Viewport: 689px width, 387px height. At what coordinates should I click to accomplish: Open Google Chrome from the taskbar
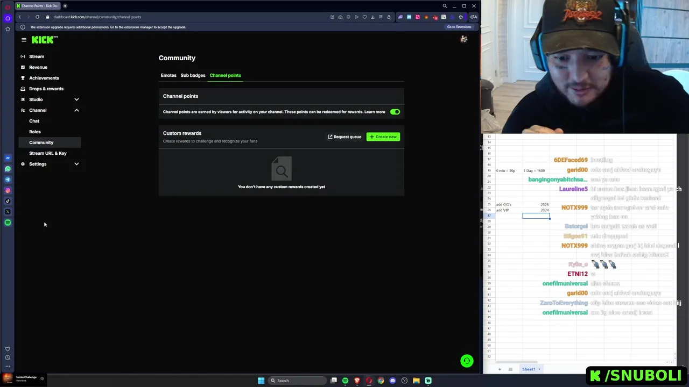point(381,381)
